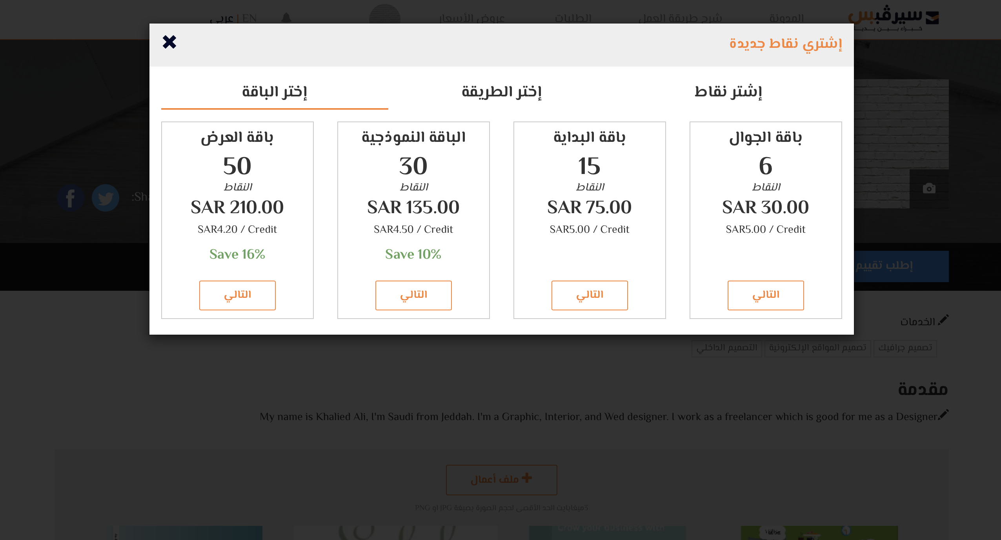Click the Servicebees logo

tap(894, 18)
